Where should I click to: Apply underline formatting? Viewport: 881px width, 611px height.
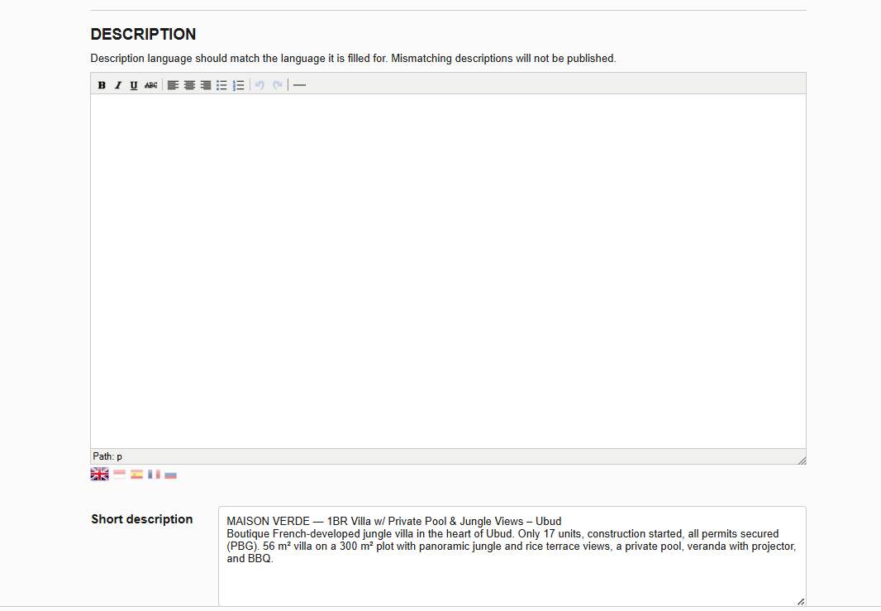[134, 85]
